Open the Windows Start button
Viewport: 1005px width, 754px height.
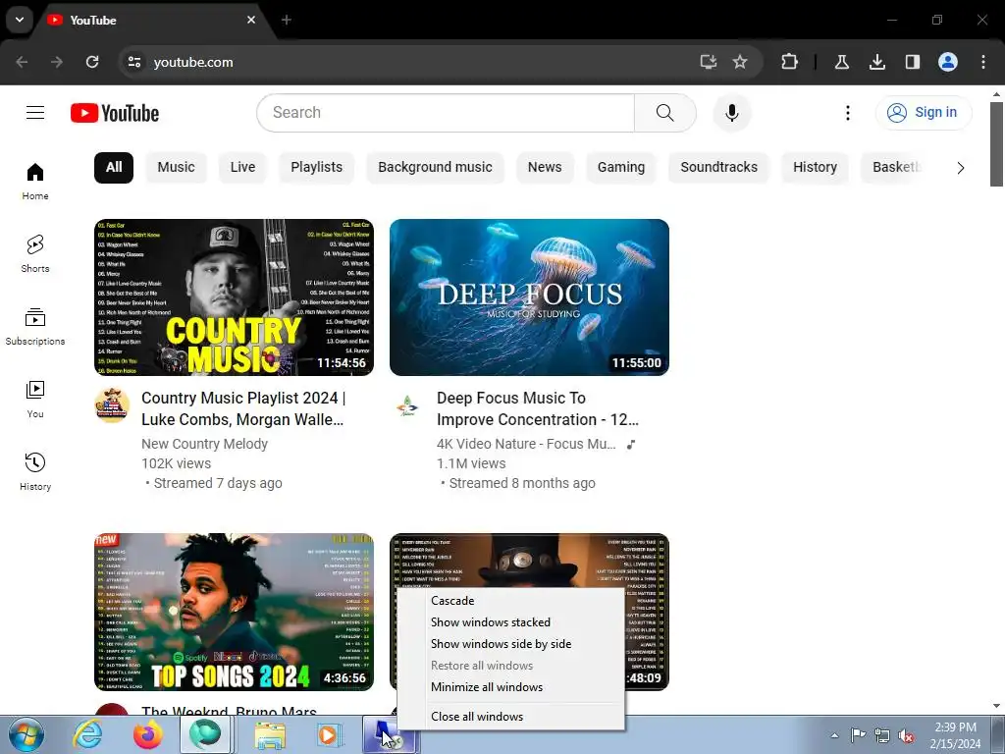pos(26,734)
